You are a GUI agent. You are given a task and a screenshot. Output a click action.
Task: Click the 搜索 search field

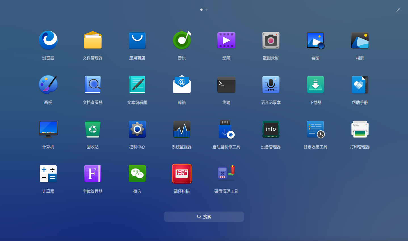[204, 216]
